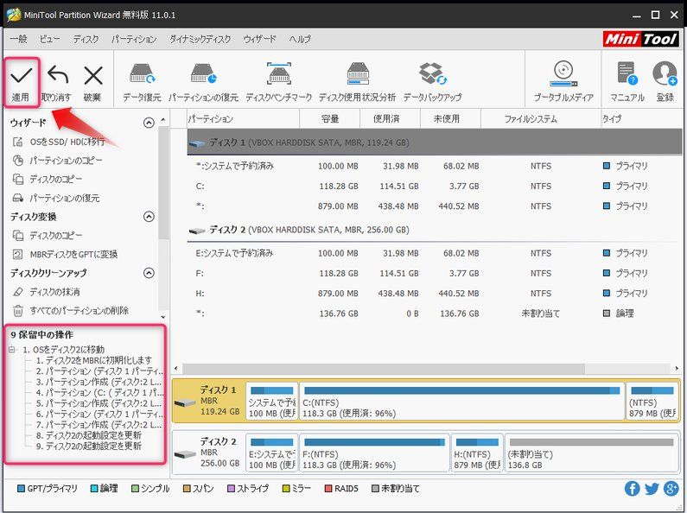The width and height of the screenshot is (687, 513).
Task: Open the Google Plus share icon
Action: pyautogui.click(x=671, y=489)
